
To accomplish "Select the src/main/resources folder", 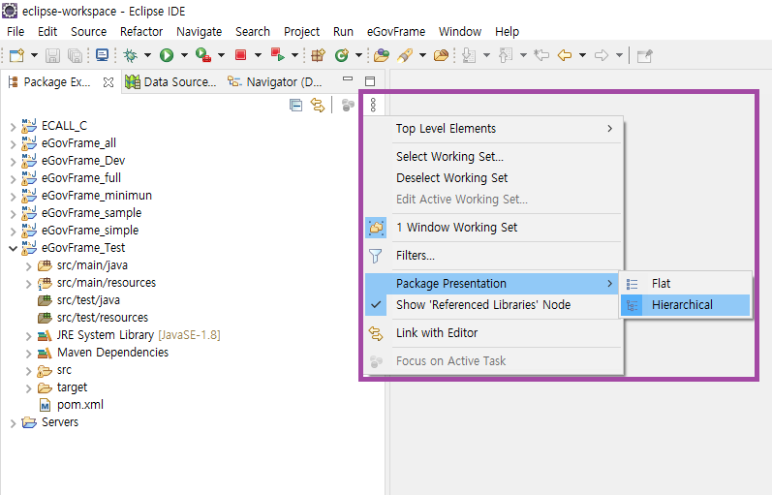I will coord(107,283).
